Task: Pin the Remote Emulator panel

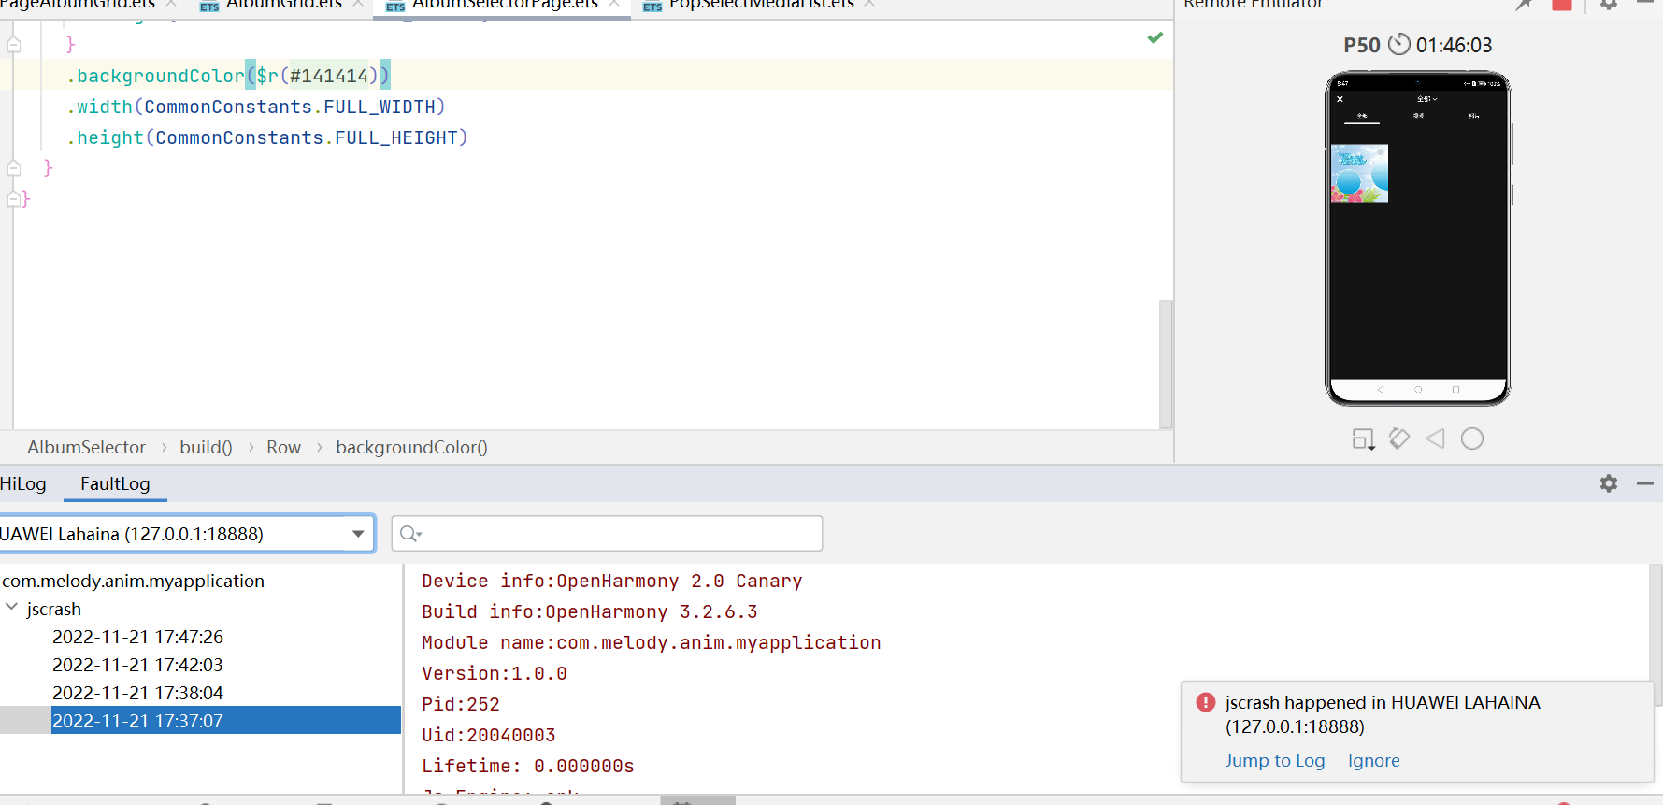Action: [1524, 4]
